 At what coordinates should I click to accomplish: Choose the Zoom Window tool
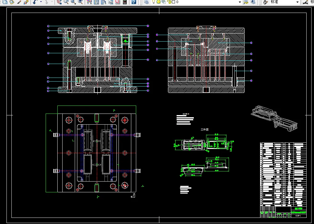73,2
